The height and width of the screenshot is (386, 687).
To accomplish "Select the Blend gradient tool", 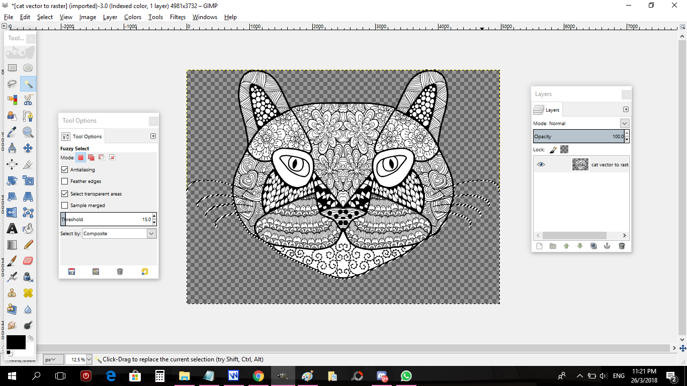I will point(12,245).
